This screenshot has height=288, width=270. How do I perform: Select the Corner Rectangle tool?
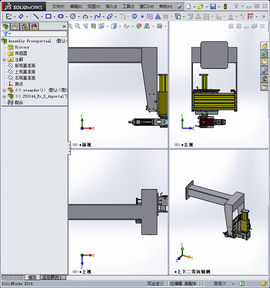[x=48, y=16]
